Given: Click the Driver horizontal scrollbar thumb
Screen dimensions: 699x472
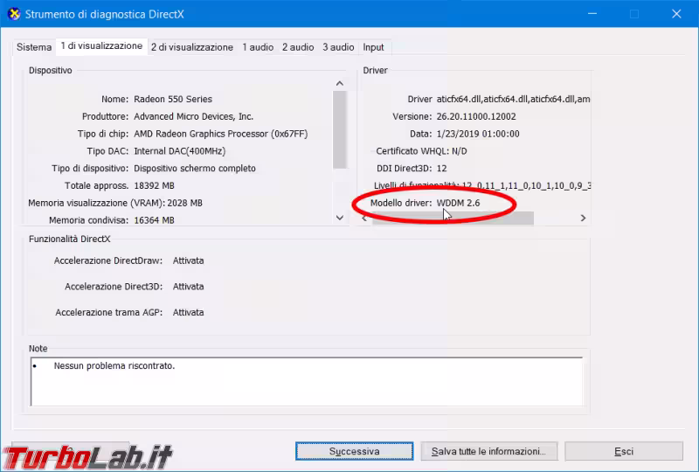Looking at the screenshot, I should coord(453,219).
